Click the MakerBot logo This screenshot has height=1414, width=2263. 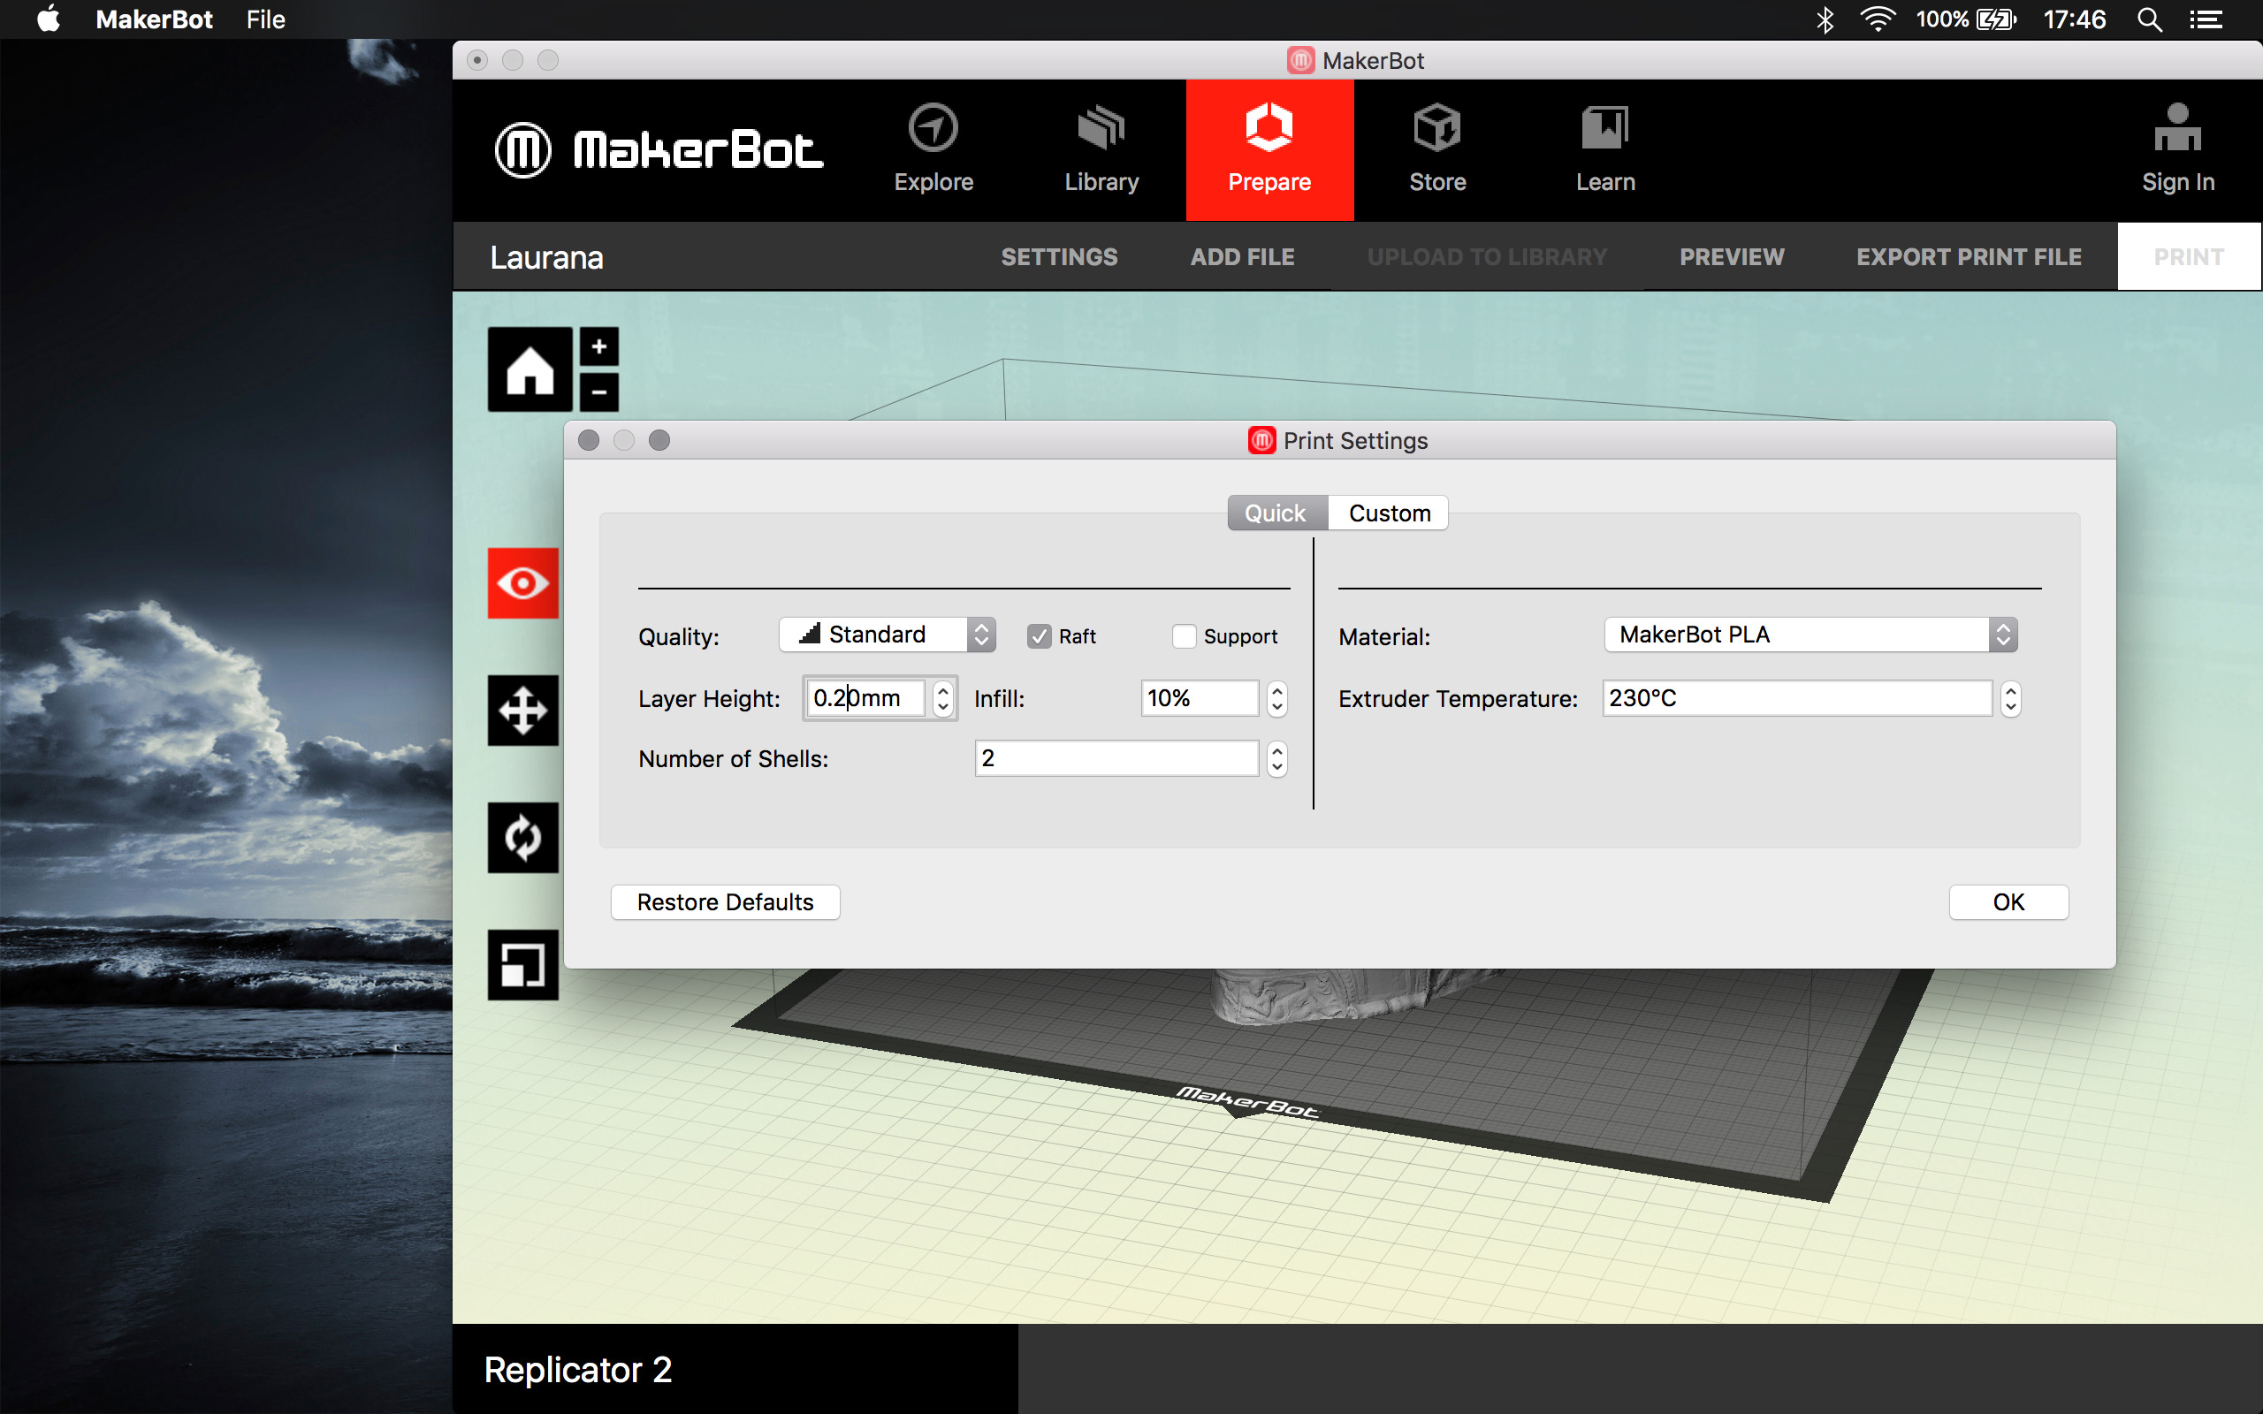[659, 149]
